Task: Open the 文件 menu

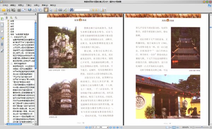Action: 5,5
